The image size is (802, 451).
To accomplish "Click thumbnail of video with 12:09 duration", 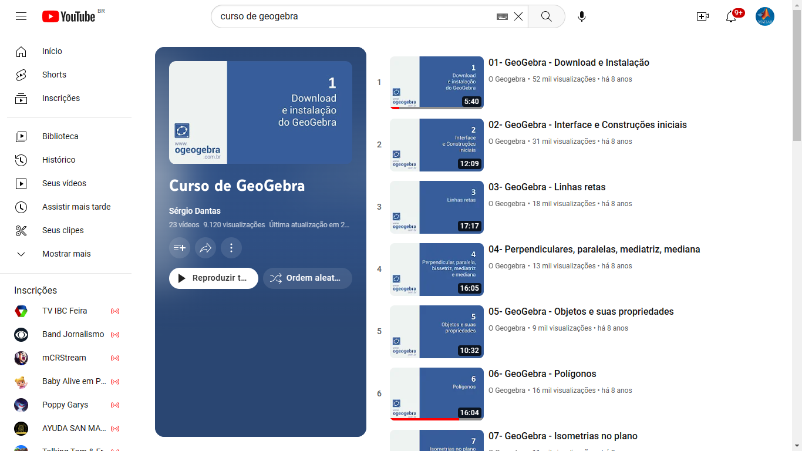I will pyautogui.click(x=437, y=145).
